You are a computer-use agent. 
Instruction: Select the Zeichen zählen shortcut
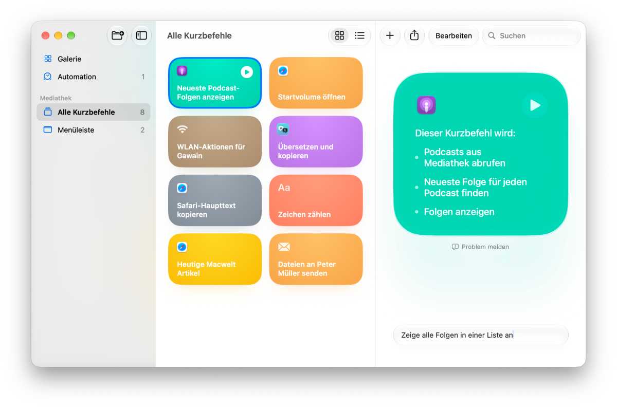[x=316, y=200]
